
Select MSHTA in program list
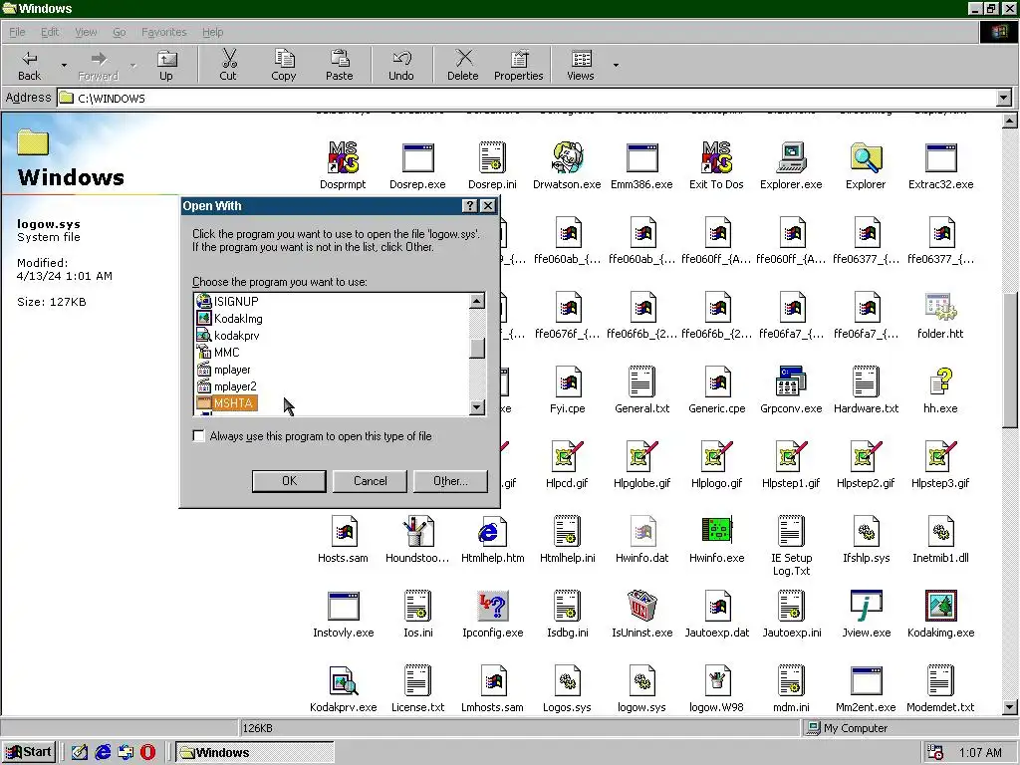226,402
